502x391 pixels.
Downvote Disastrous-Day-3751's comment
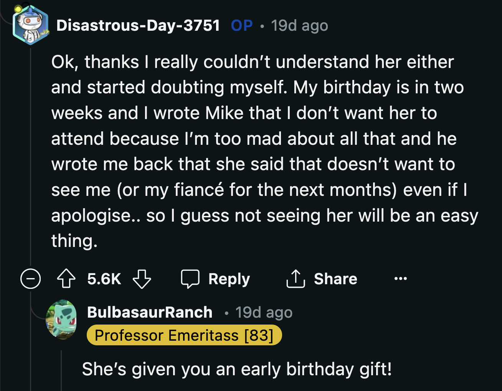click(x=142, y=279)
